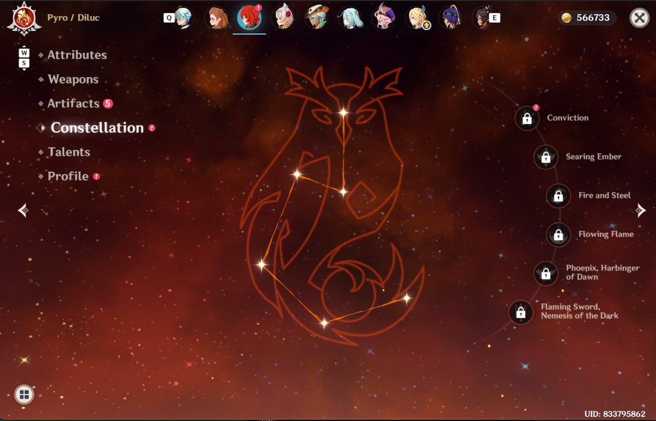Select Diluc's red-haired avatar
This screenshot has height=421, width=656.
point(250,18)
